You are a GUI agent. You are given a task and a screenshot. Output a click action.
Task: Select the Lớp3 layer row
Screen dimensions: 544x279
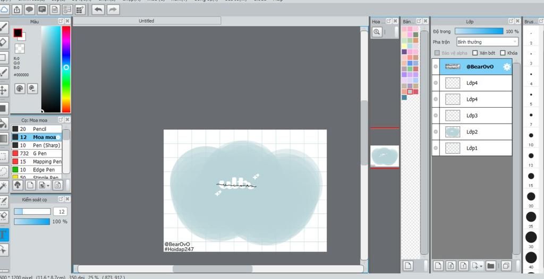tap(472, 116)
